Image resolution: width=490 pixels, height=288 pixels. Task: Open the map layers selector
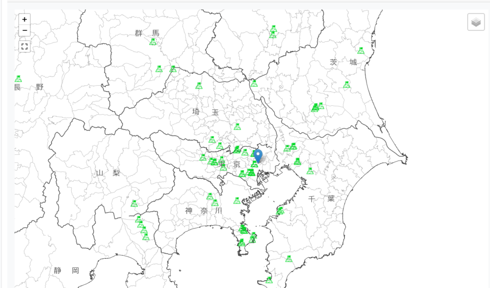[476, 22]
